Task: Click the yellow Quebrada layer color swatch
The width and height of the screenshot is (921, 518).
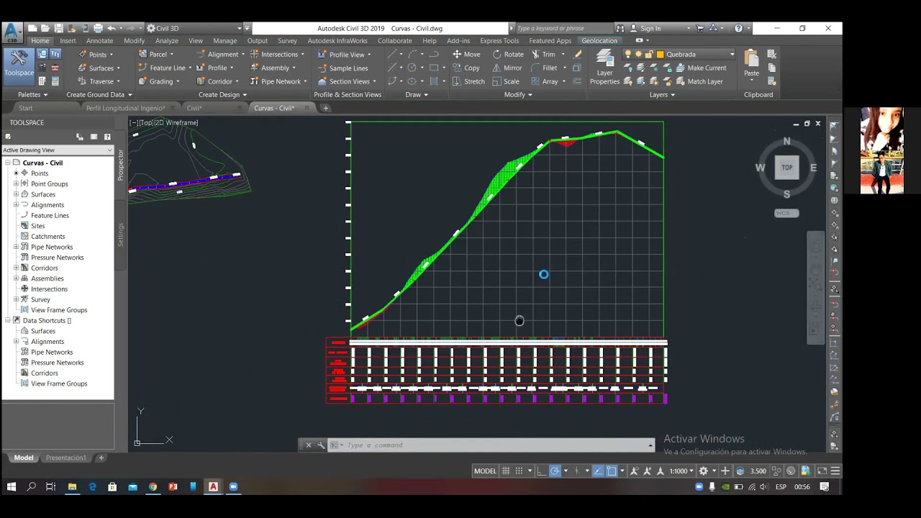Action: coord(661,54)
